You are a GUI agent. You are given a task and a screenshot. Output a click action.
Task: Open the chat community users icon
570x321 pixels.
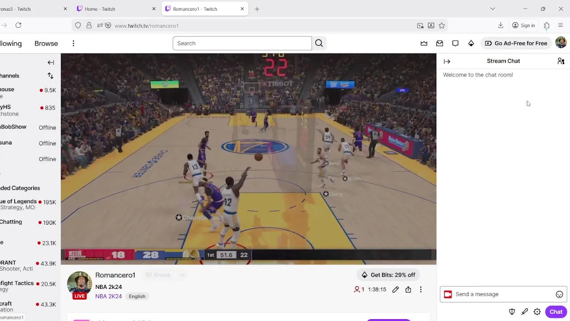point(561,61)
